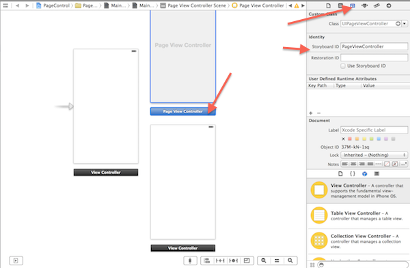Viewport: 410px width, 268px height.
Task: Click the class field jump arrow
Action: click(x=398, y=23)
